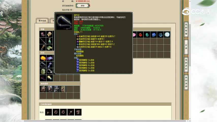The height and width of the screenshot is (122, 217).
Task: Click the 青龙符石[5级] line in tooltip
Action: [96, 44]
